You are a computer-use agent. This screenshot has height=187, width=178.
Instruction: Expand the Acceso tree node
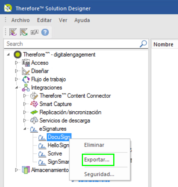click(x=16, y=63)
